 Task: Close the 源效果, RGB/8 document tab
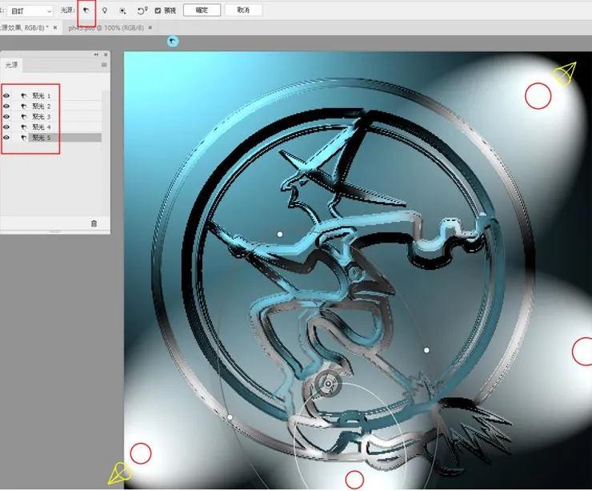pos(55,27)
